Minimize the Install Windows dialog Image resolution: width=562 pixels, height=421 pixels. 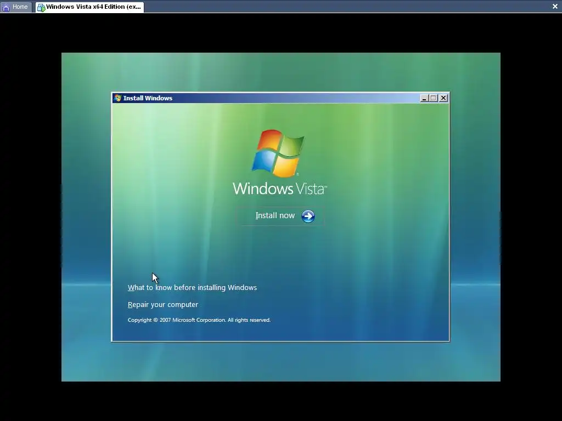click(x=424, y=98)
